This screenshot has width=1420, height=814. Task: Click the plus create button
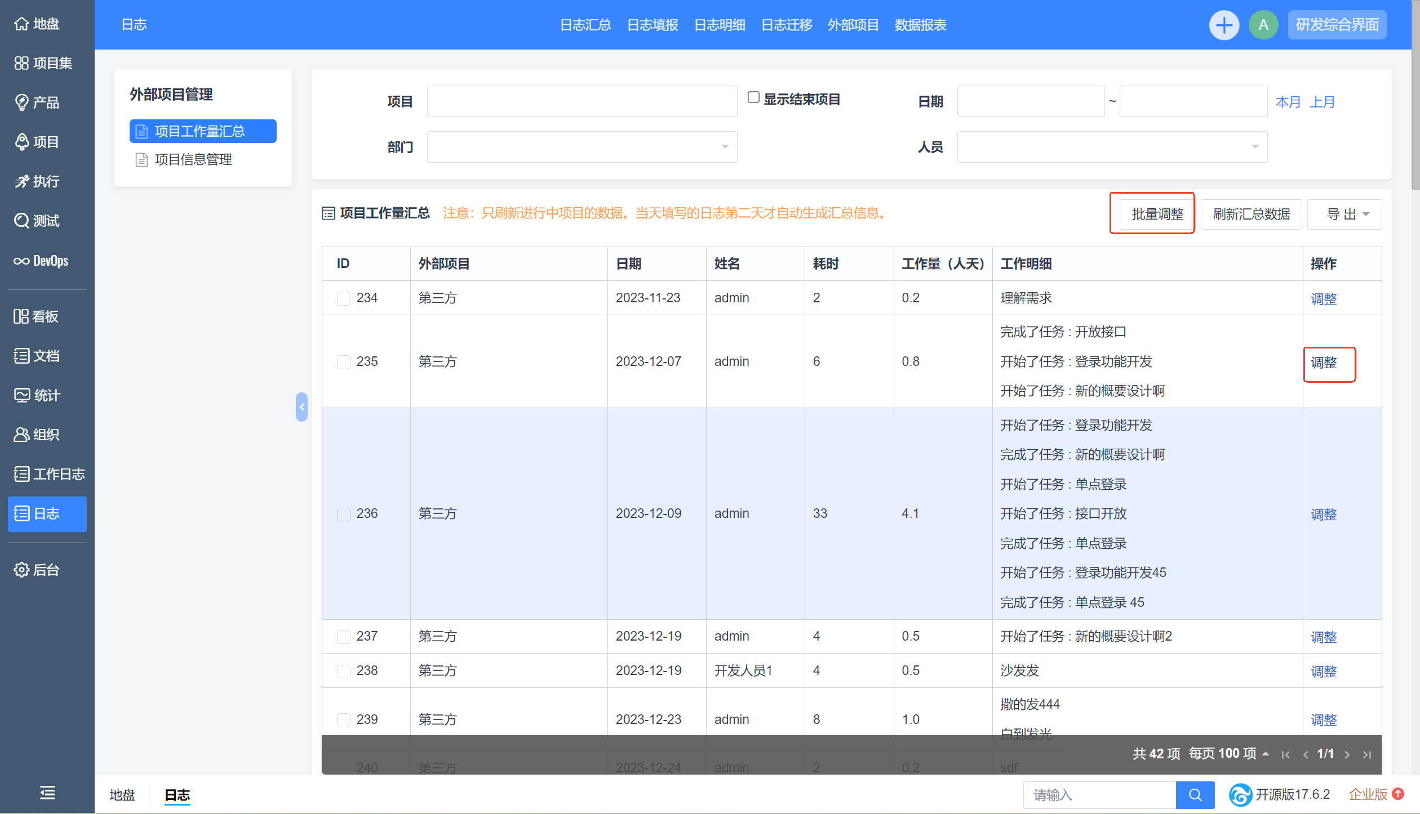(x=1224, y=25)
